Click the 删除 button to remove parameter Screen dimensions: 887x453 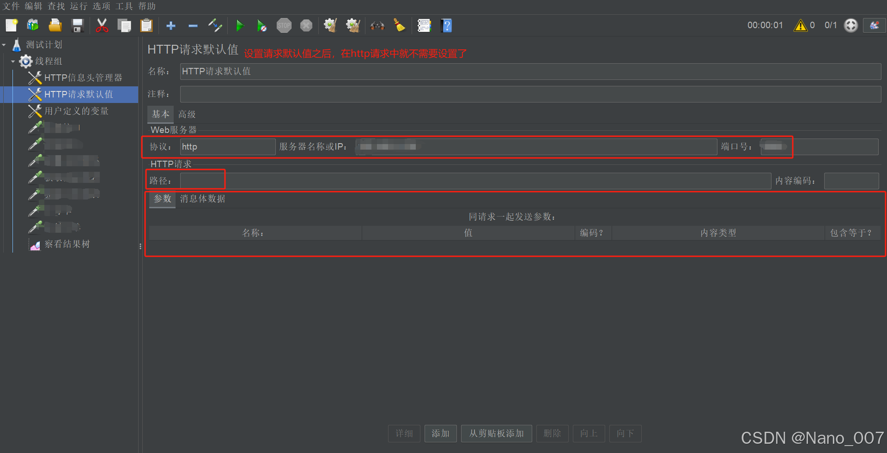[552, 433]
